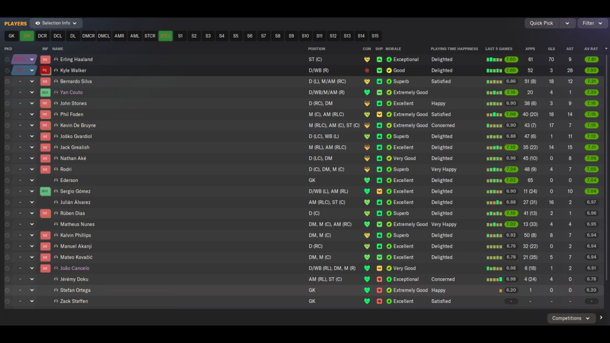Toggle the selection tick for John Stones
This screenshot has width=610, height=343.
coord(7,103)
